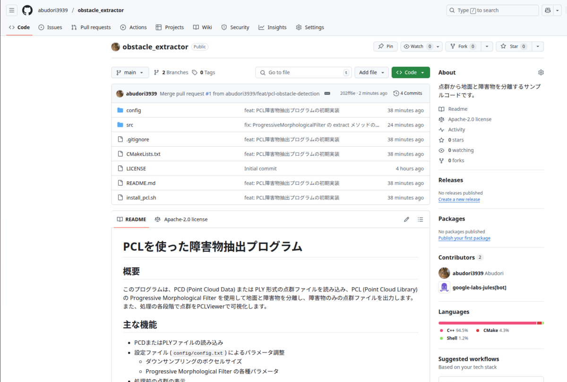Image resolution: width=567 pixels, height=382 pixels.
Task: Open pull request #1 link
Action: click(x=208, y=93)
